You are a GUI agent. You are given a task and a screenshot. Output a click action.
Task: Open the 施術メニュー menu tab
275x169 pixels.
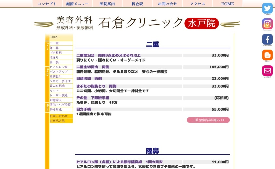point(77,4)
